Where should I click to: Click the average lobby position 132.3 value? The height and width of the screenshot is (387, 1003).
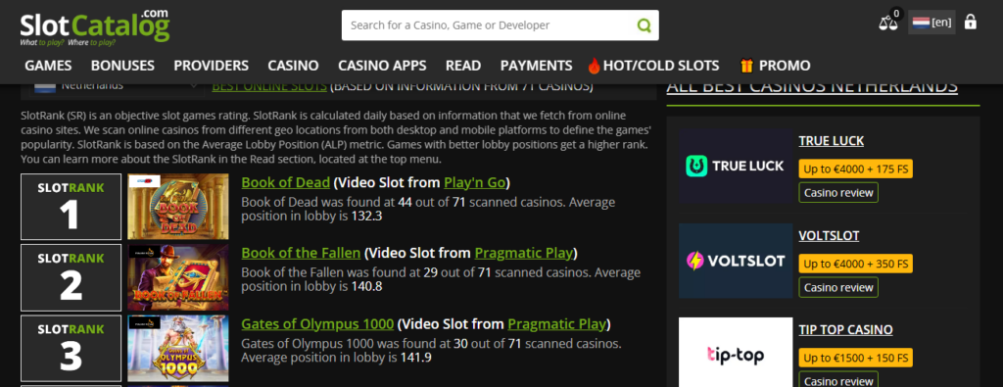point(366,217)
